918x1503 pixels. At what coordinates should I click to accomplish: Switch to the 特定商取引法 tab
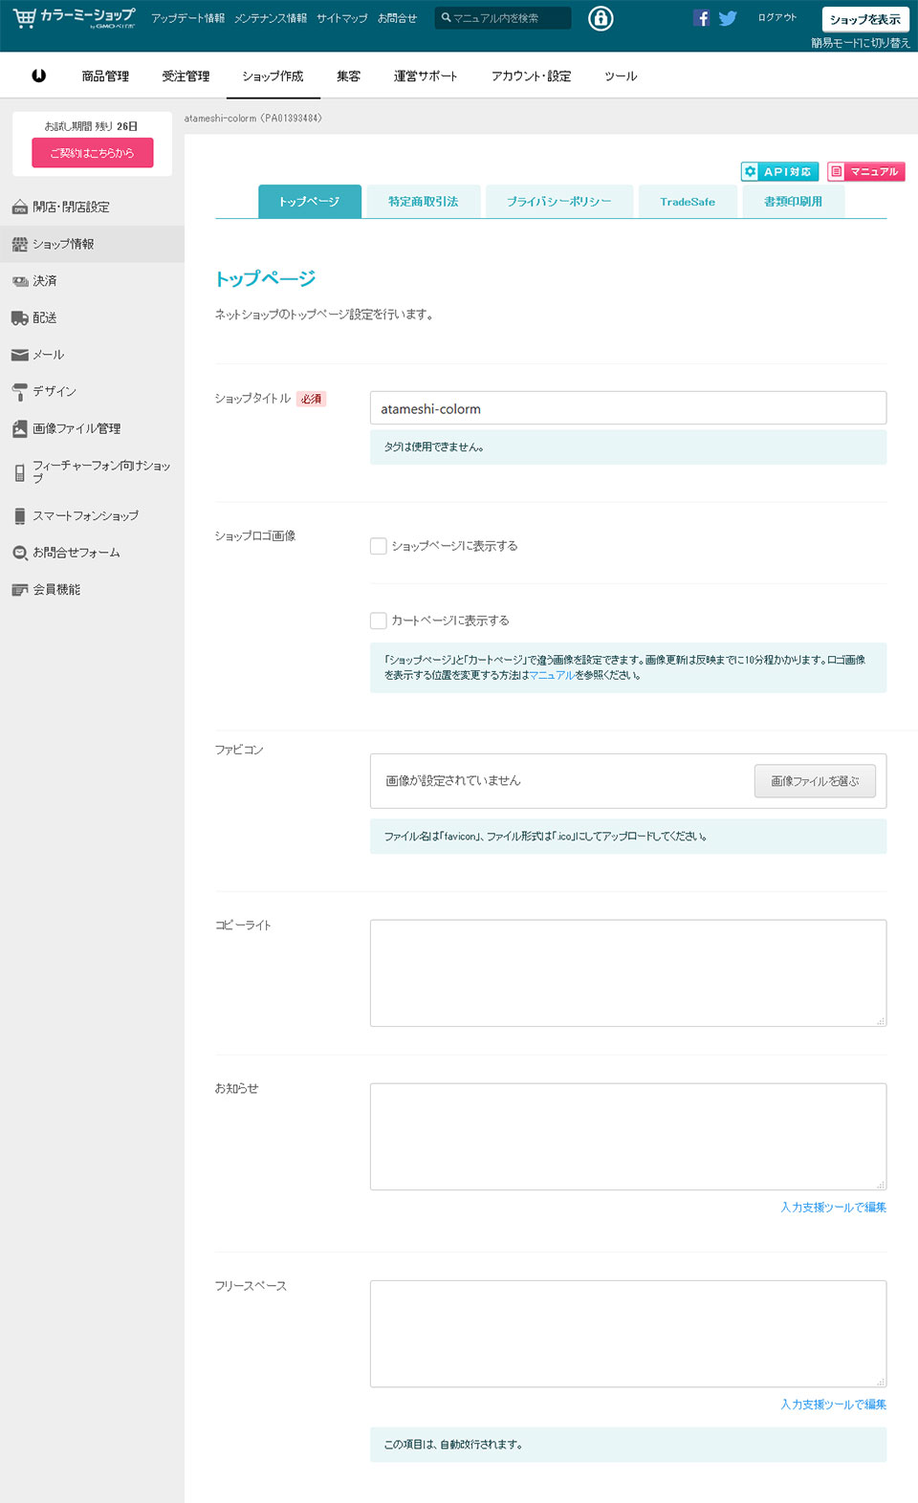(x=423, y=202)
